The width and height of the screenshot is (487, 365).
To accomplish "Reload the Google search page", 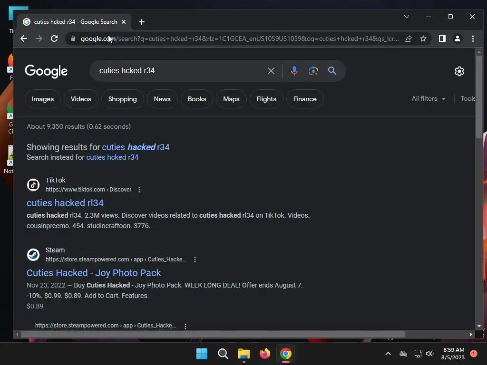I will [x=54, y=38].
